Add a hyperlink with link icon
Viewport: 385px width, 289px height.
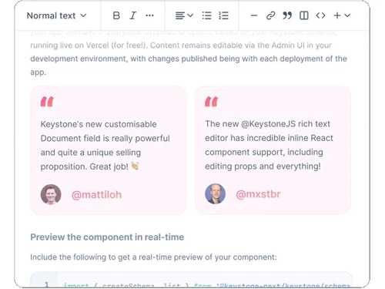(x=270, y=15)
